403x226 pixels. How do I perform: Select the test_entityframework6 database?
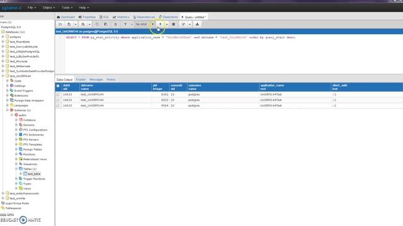(24, 193)
